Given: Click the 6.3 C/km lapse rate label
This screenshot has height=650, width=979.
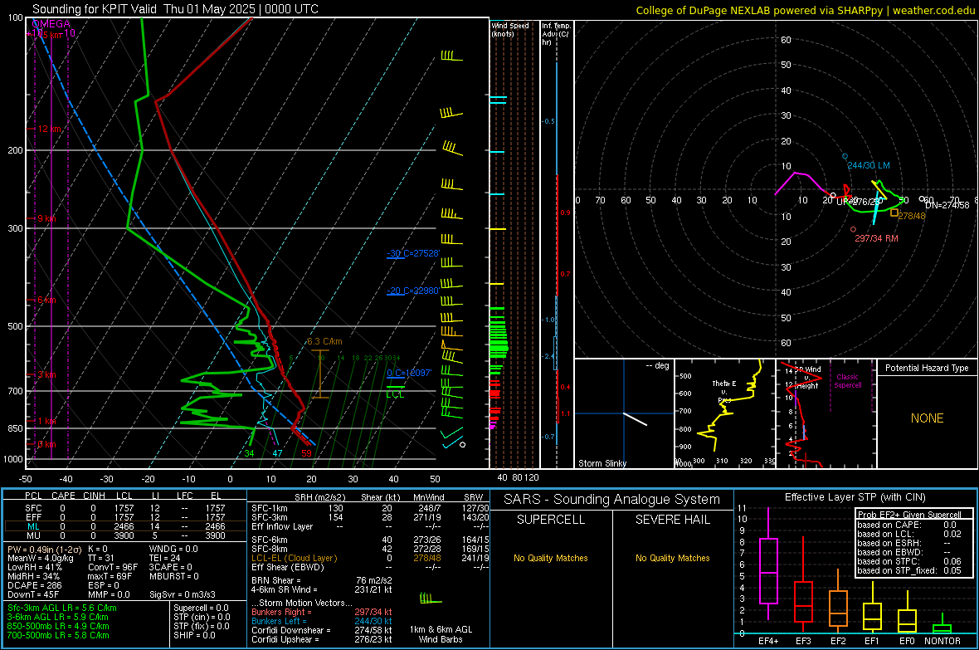Looking at the screenshot, I should [324, 341].
